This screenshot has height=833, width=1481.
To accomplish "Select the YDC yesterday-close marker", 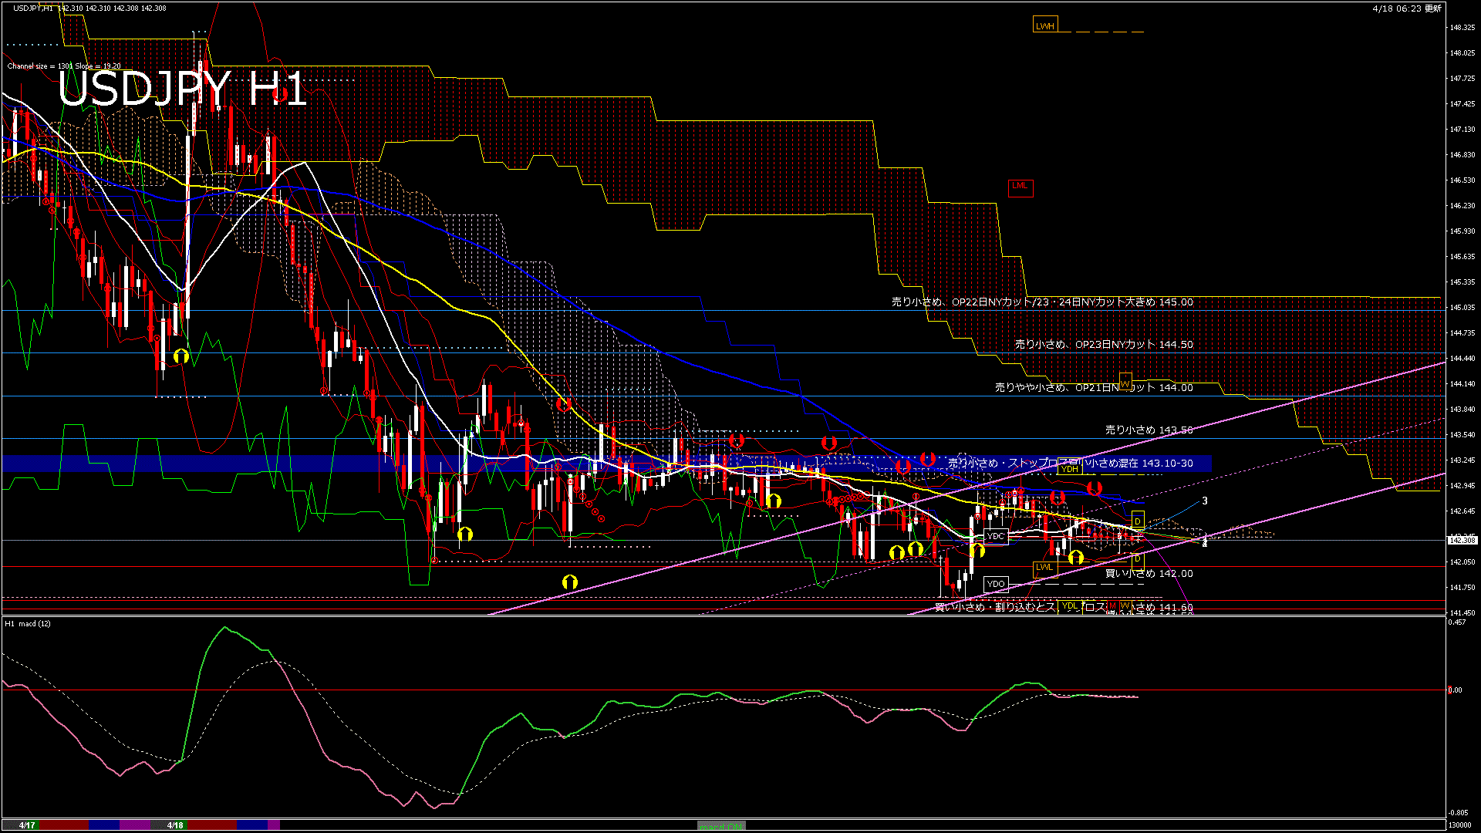I will (x=996, y=536).
